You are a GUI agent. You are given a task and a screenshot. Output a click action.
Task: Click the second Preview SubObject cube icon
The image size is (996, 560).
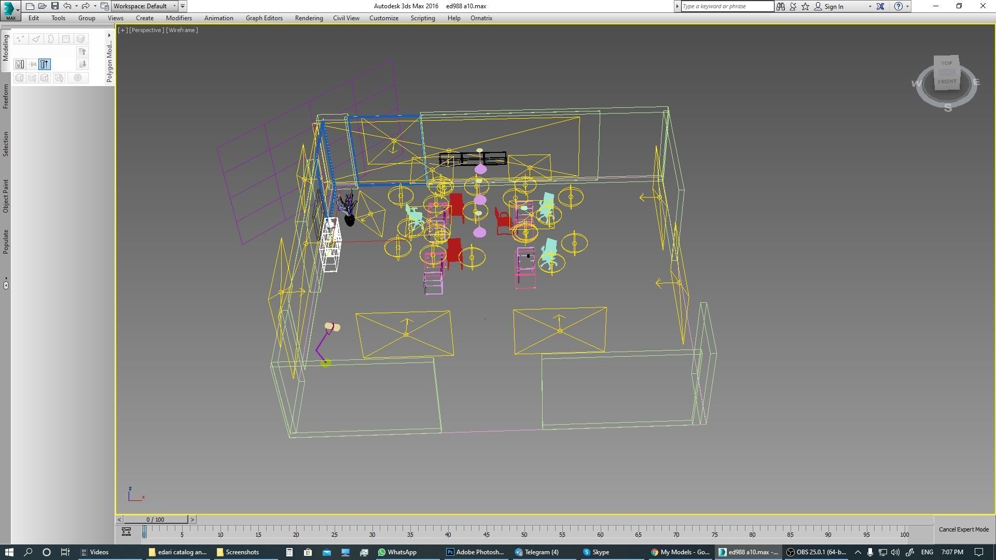tap(32, 78)
